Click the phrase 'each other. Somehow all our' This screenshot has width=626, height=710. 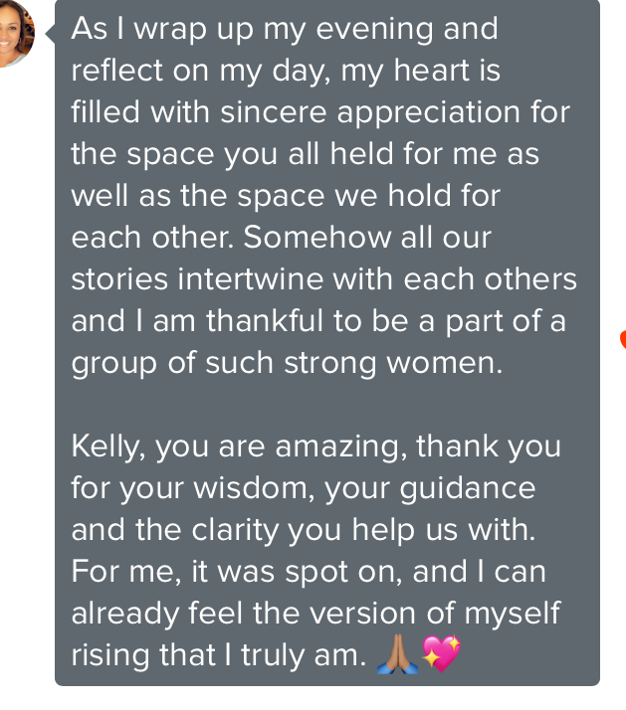click(x=281, y=238)
